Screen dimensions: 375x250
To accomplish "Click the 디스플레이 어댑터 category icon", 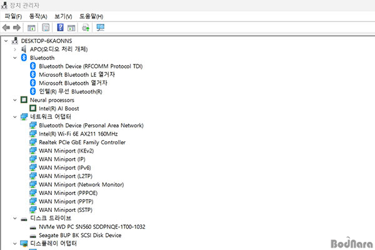I will point(24,244).
